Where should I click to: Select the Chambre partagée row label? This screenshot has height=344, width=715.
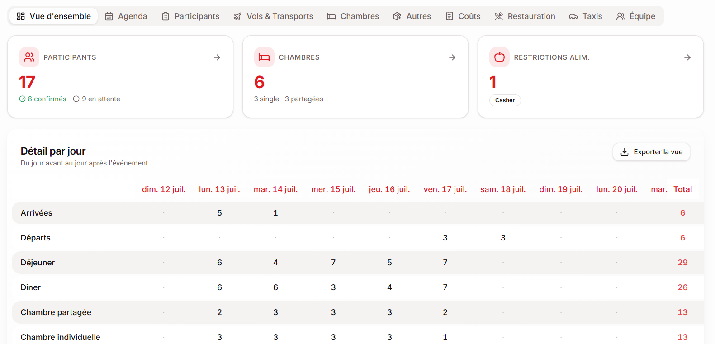(56, 312)
